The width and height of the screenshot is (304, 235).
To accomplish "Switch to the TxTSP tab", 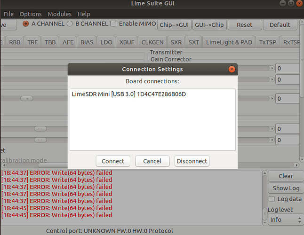I will pos(267,42).
